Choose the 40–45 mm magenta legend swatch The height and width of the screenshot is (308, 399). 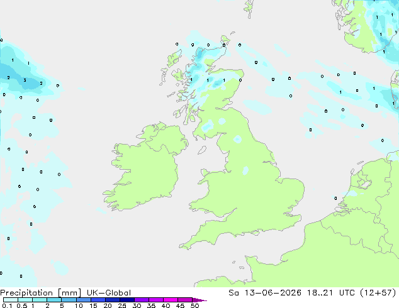(x=171, y=300)
